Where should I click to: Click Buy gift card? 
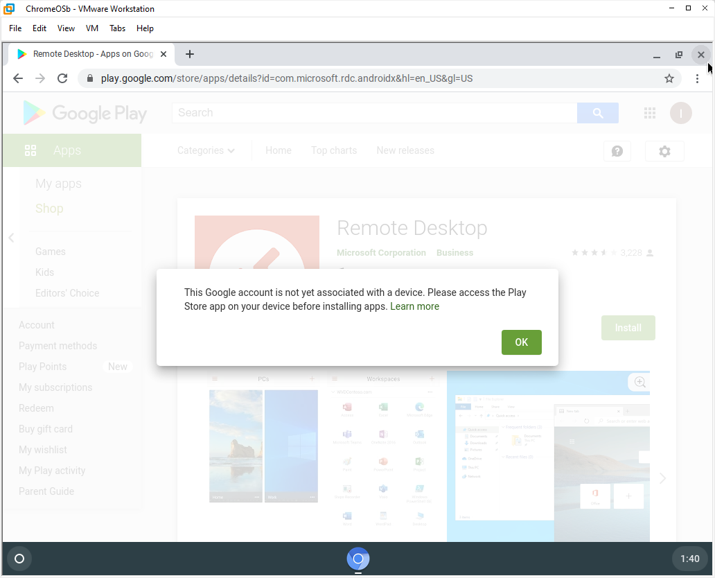pyautogui.click(x=46, y=429)
